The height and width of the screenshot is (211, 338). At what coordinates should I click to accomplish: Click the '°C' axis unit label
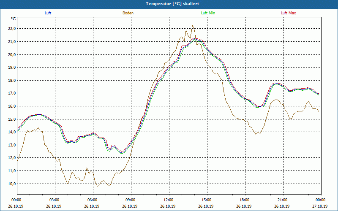(14, 19)
